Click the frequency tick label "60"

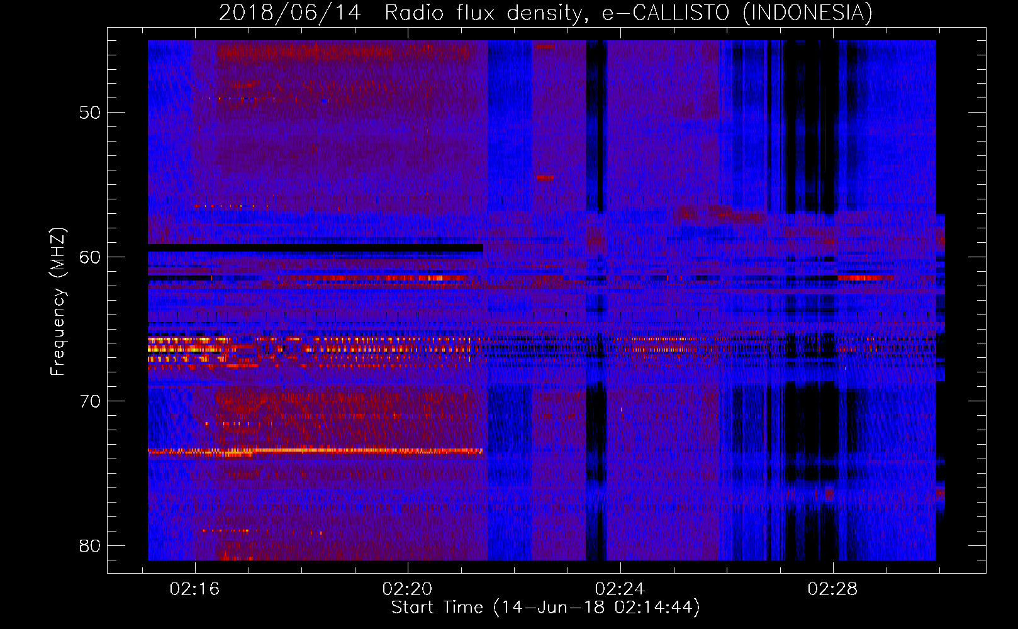(x=91, y=257)
